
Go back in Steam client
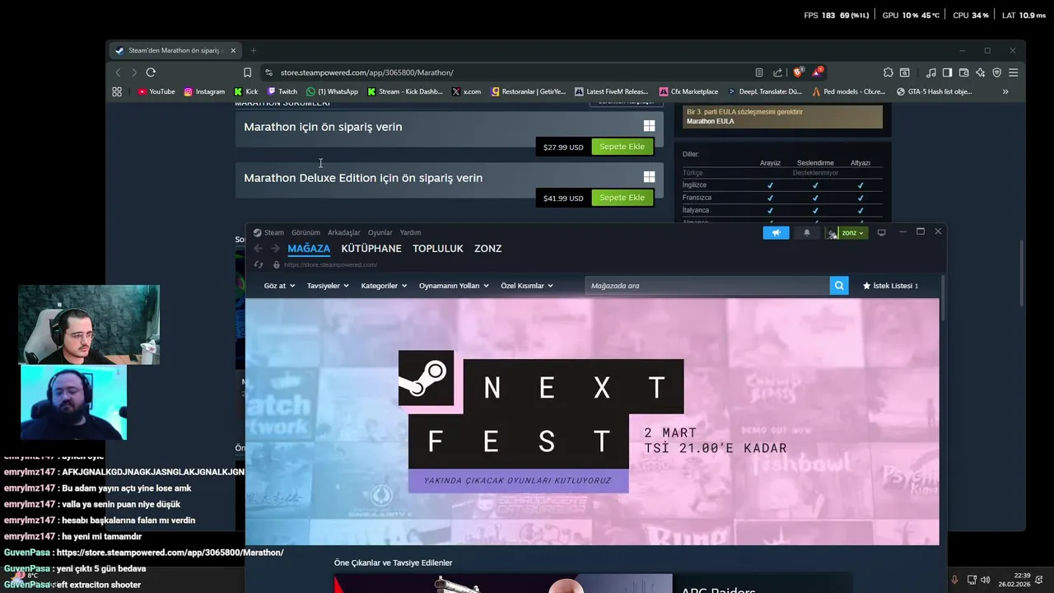tap(258, 248)
